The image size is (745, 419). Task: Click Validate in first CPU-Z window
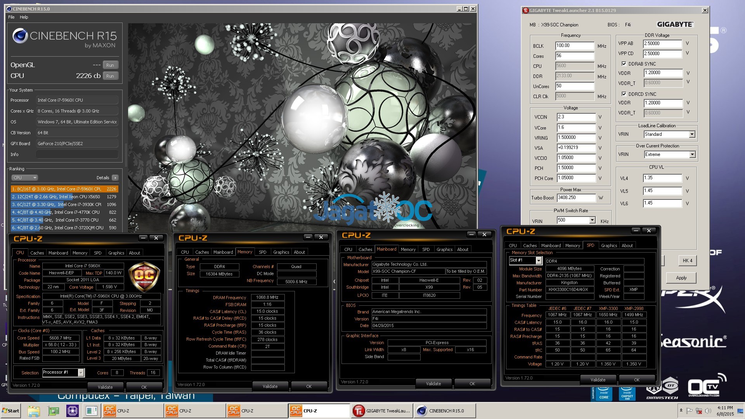105,387
